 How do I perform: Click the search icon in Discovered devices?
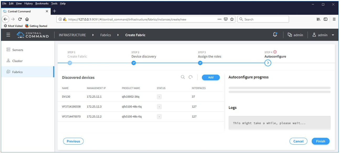[183, 77]
